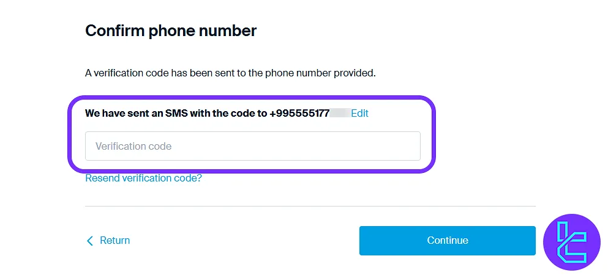Click the Edit link beside the phone number

point(359,113)
